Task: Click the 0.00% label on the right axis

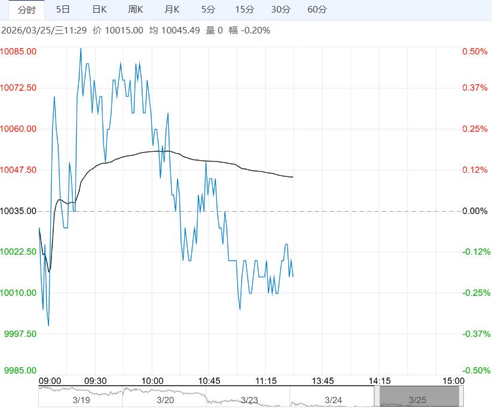Action: (x=475, y=211)
